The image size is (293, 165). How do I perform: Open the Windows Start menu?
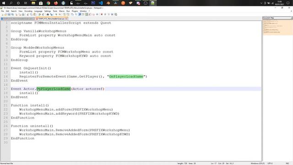tap(4, 3)
